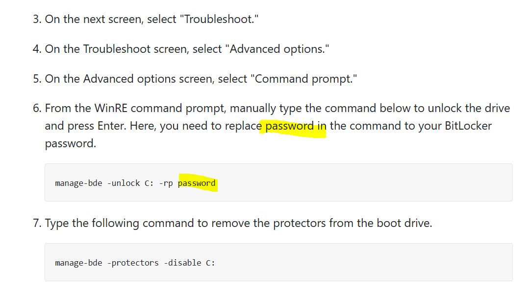Click list number 6
Screen dimensions: 530x293
(37, 108)
